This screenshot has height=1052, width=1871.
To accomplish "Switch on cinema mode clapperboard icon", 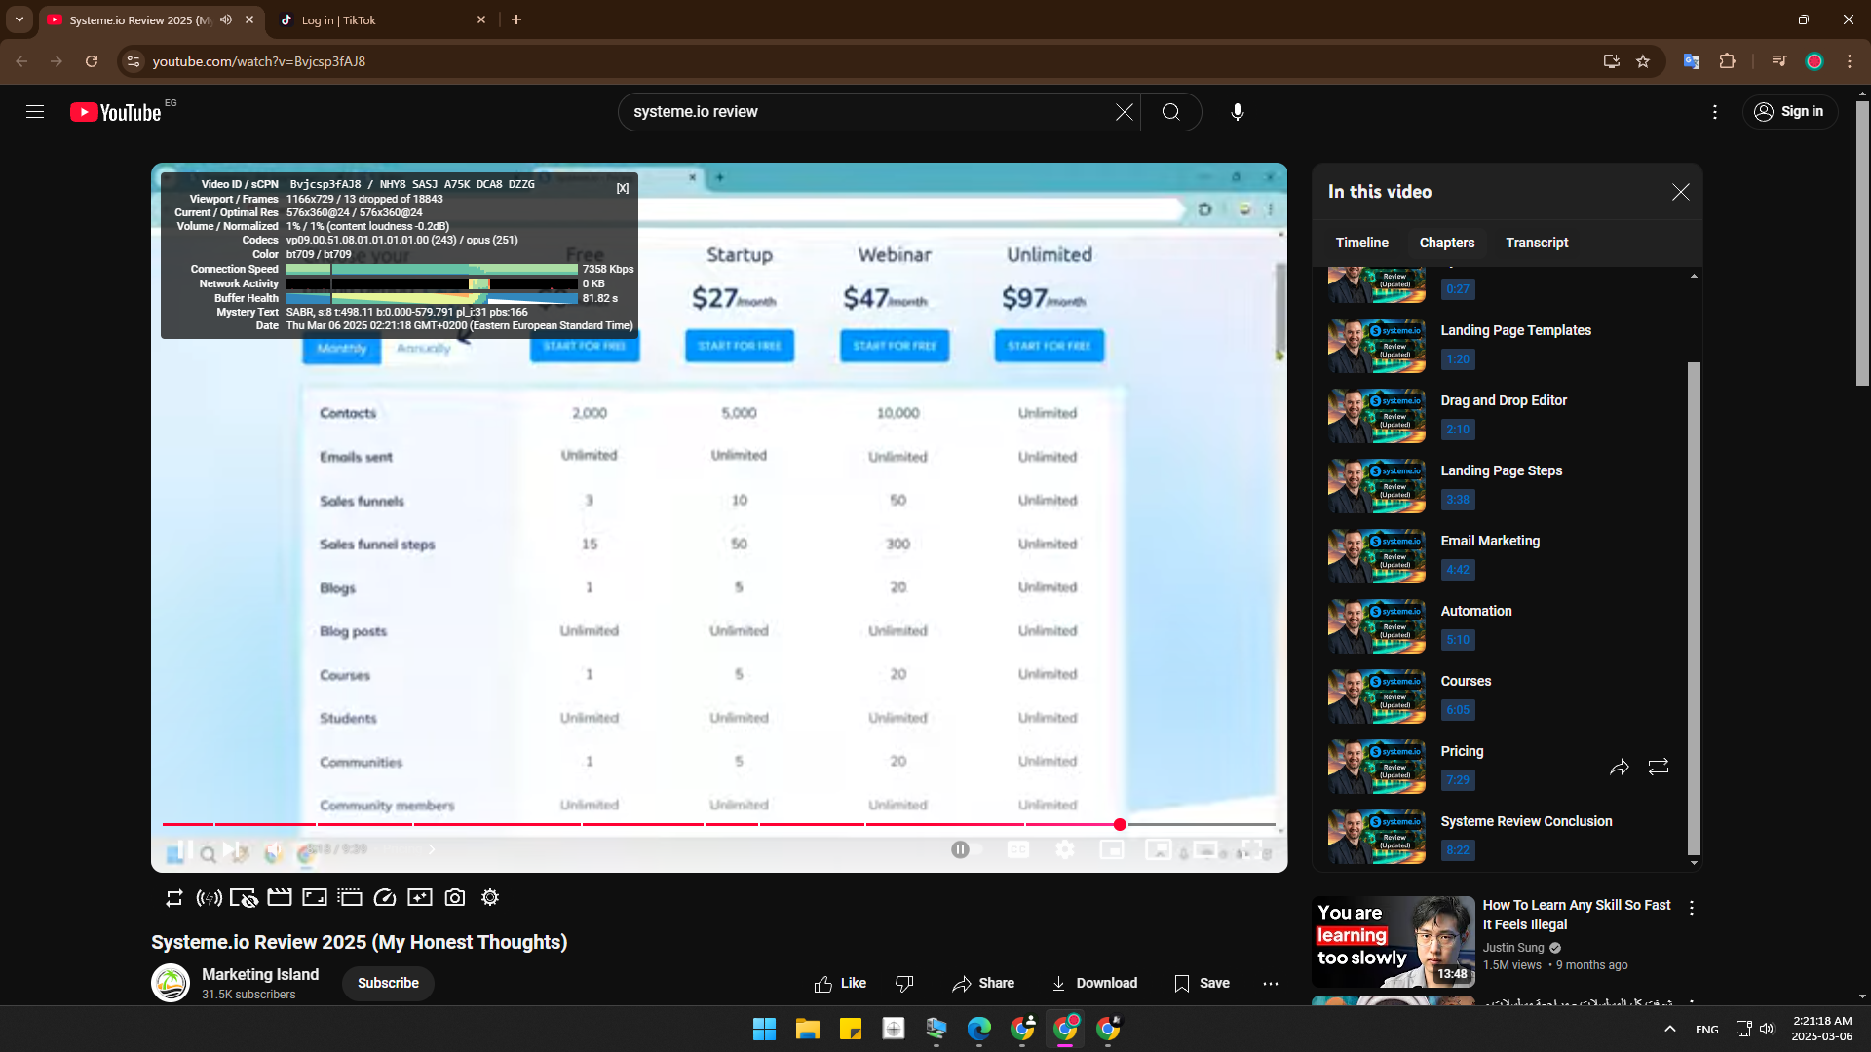I will pyautogui.click(x=280, y=898).
